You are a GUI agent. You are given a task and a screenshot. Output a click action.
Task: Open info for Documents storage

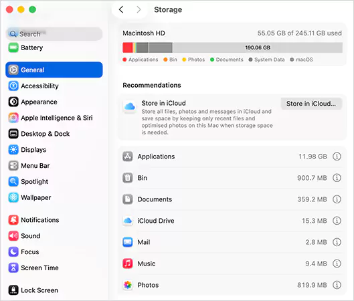coord(337,199)
